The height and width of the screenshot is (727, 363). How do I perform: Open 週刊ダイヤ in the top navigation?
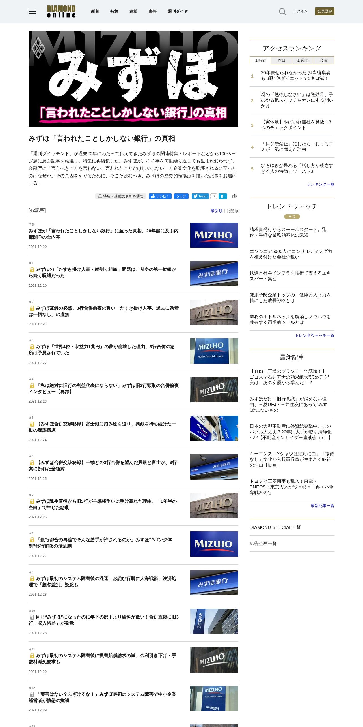click(x=178, y=11)
